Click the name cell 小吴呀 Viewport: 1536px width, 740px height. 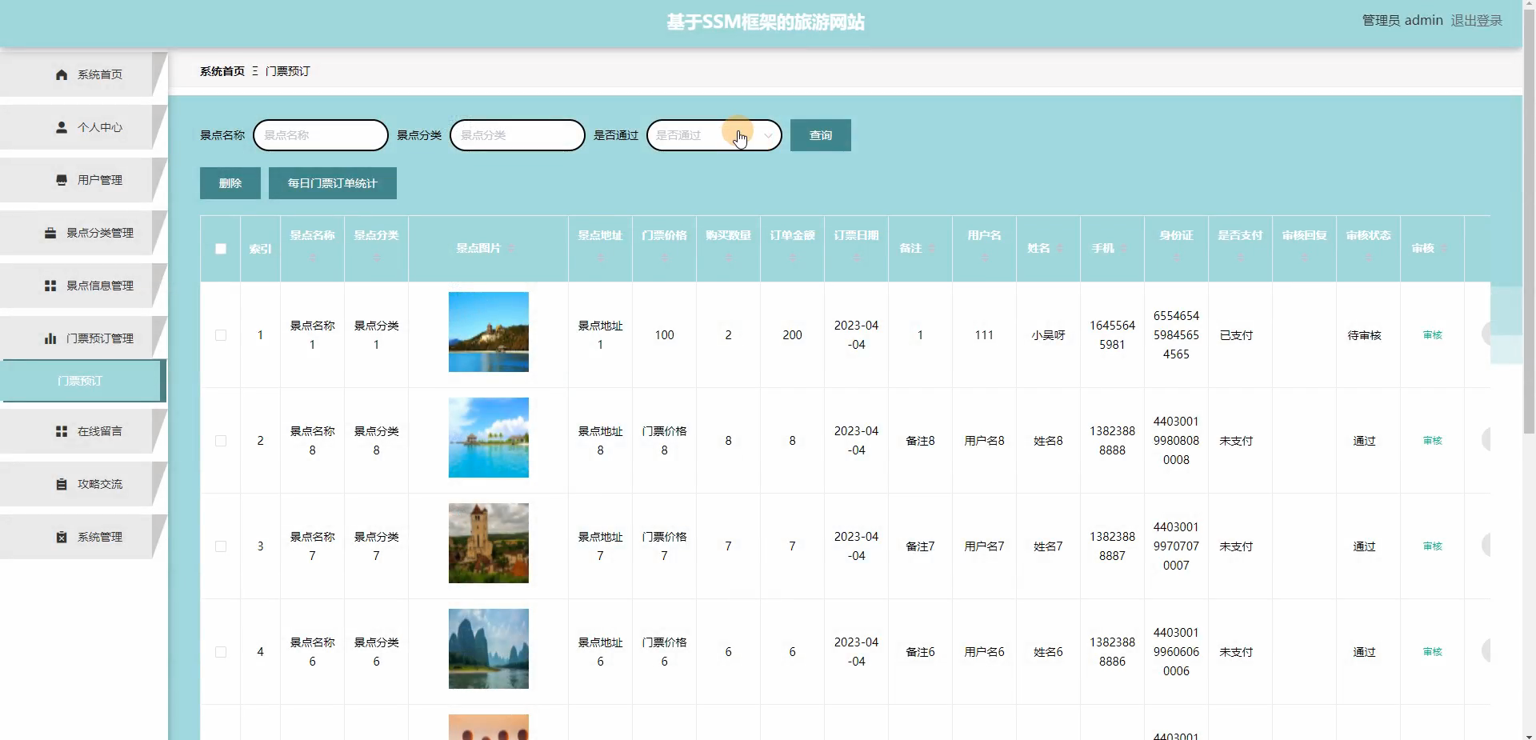tap(1048, 335)
